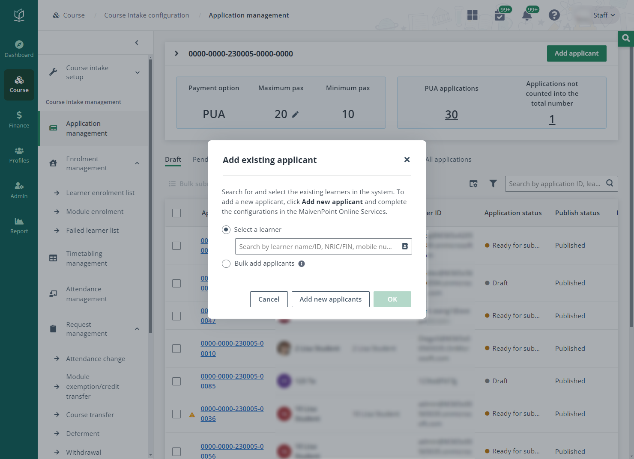
Task: Tick the checkbox of the first table row
Action: click(176, 246)
